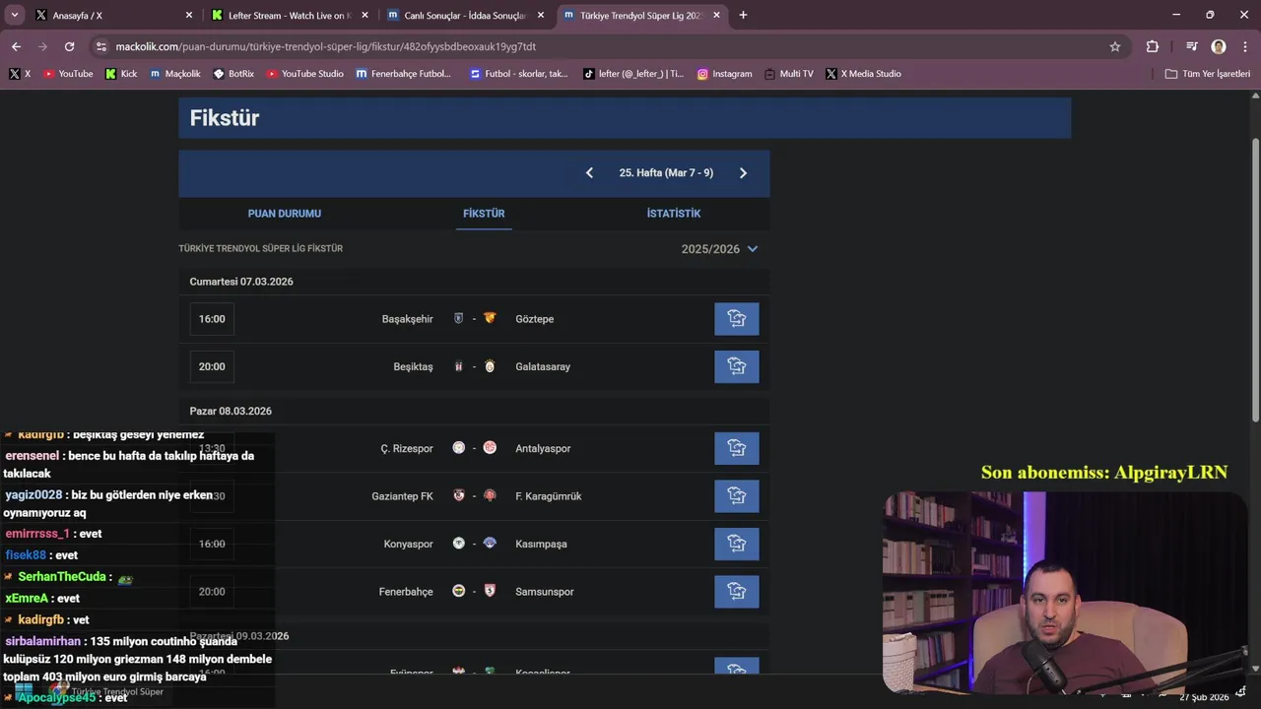The width and height of the screenshot is (1261, 709).
Task: Close the Türkiye Trendyol Süper Lig tab
Action: pyautogui.click(x=714, y=15)
